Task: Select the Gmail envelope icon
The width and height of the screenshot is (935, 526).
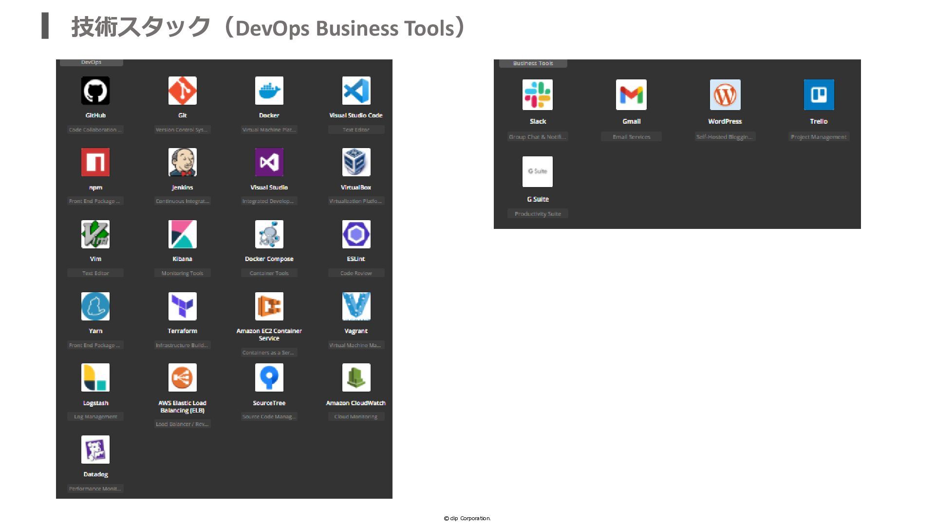Action: click(x=631, y=94)
